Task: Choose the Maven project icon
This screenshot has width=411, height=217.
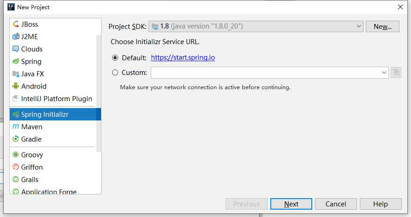Action: click(x=16, y=126)
